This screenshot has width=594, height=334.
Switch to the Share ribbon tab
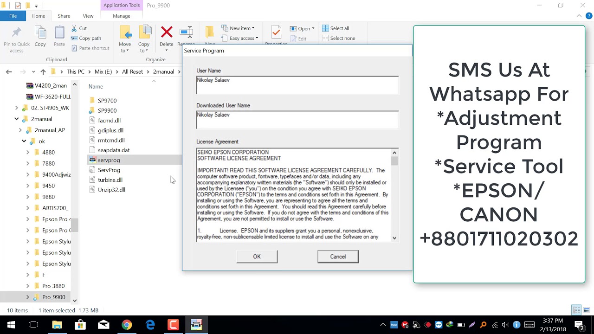point(64,16)
